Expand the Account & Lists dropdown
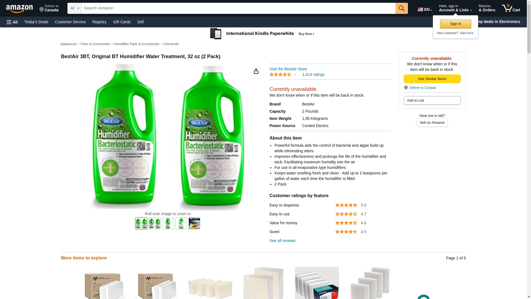The image size is (531, 299). pyautogui.click(x=455, y=8)
